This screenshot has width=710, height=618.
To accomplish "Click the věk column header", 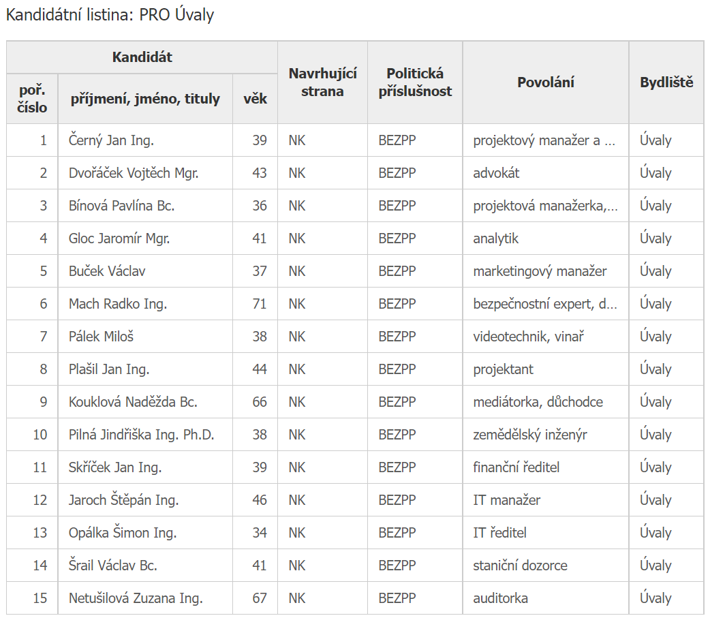I will 255,99.
